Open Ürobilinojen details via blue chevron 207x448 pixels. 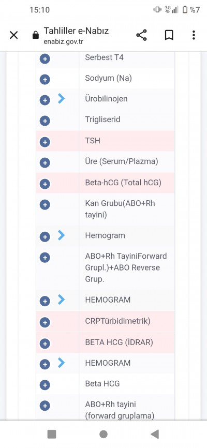point(61,98)
